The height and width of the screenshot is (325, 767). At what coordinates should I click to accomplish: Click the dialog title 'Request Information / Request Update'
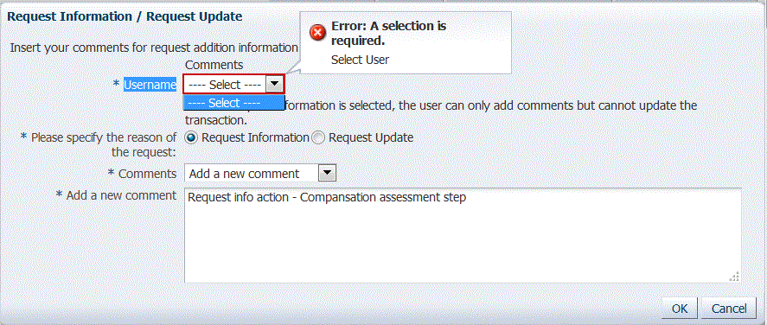click(x=125, y=16)
